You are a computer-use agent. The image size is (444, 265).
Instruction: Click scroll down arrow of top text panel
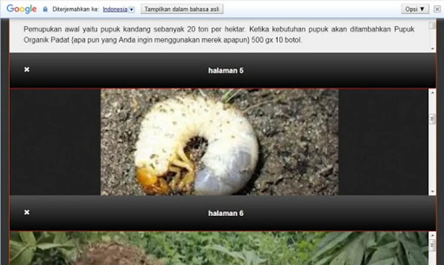(x=433, y=49)
